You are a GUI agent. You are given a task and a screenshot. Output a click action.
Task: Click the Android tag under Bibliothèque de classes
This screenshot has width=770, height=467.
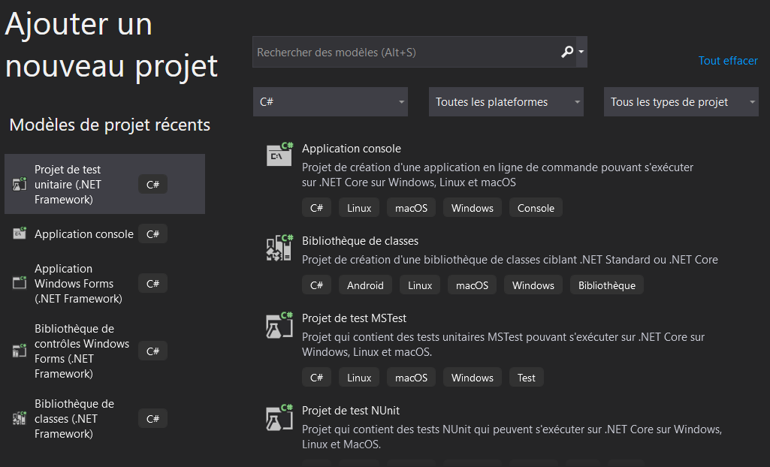365,285
